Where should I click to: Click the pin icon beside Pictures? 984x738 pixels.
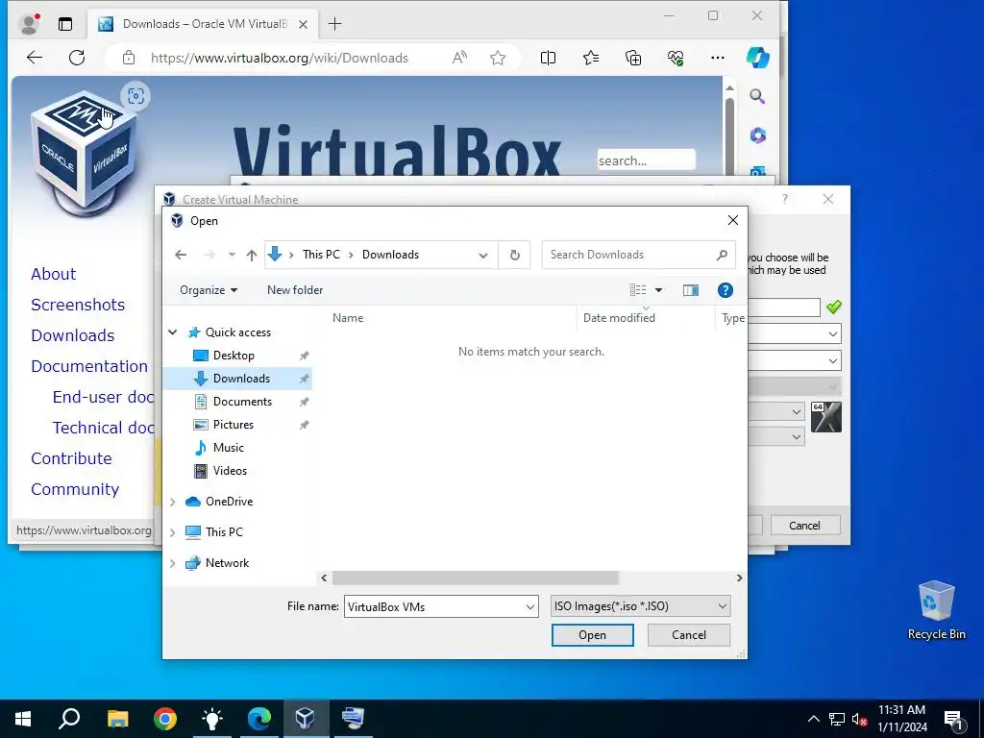tap(304, 425)
